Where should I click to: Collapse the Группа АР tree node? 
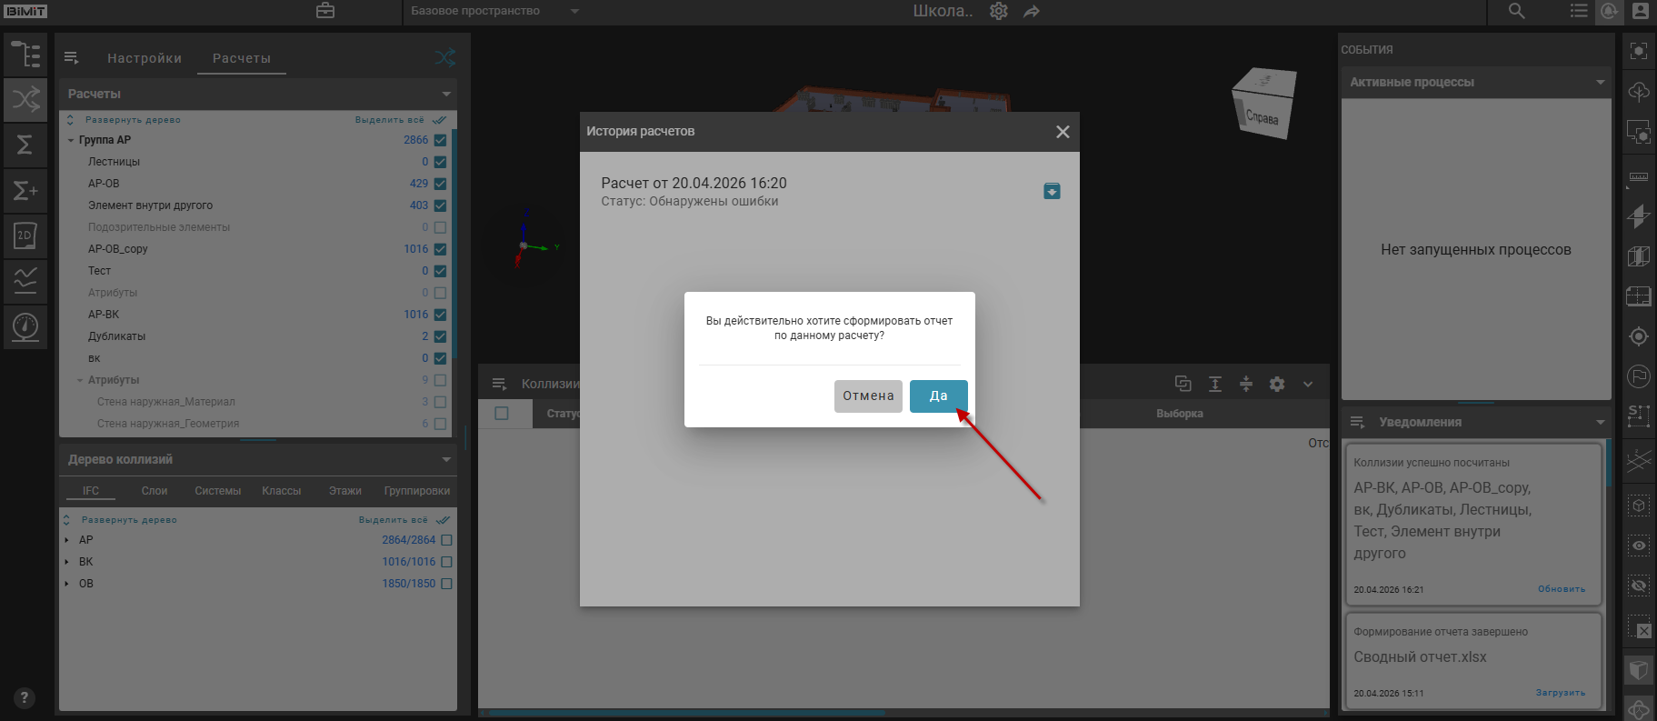(71, 140)
